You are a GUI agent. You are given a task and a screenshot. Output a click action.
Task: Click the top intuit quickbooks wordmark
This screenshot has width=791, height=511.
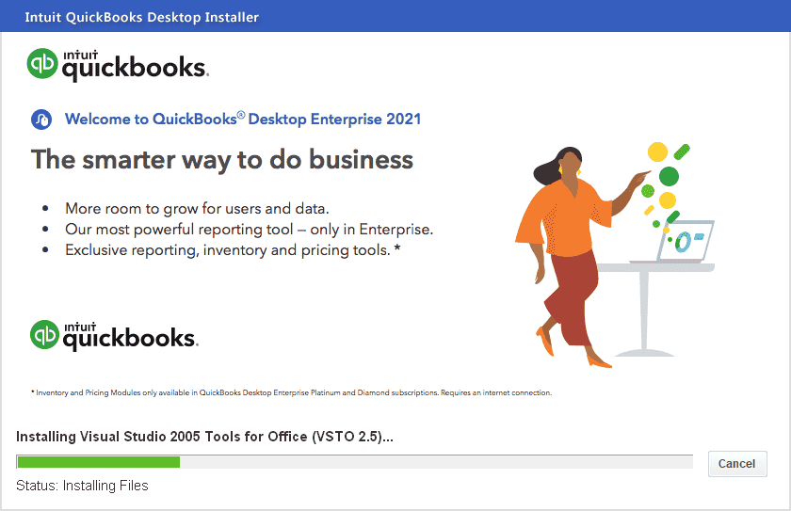[x=136, y=66]
